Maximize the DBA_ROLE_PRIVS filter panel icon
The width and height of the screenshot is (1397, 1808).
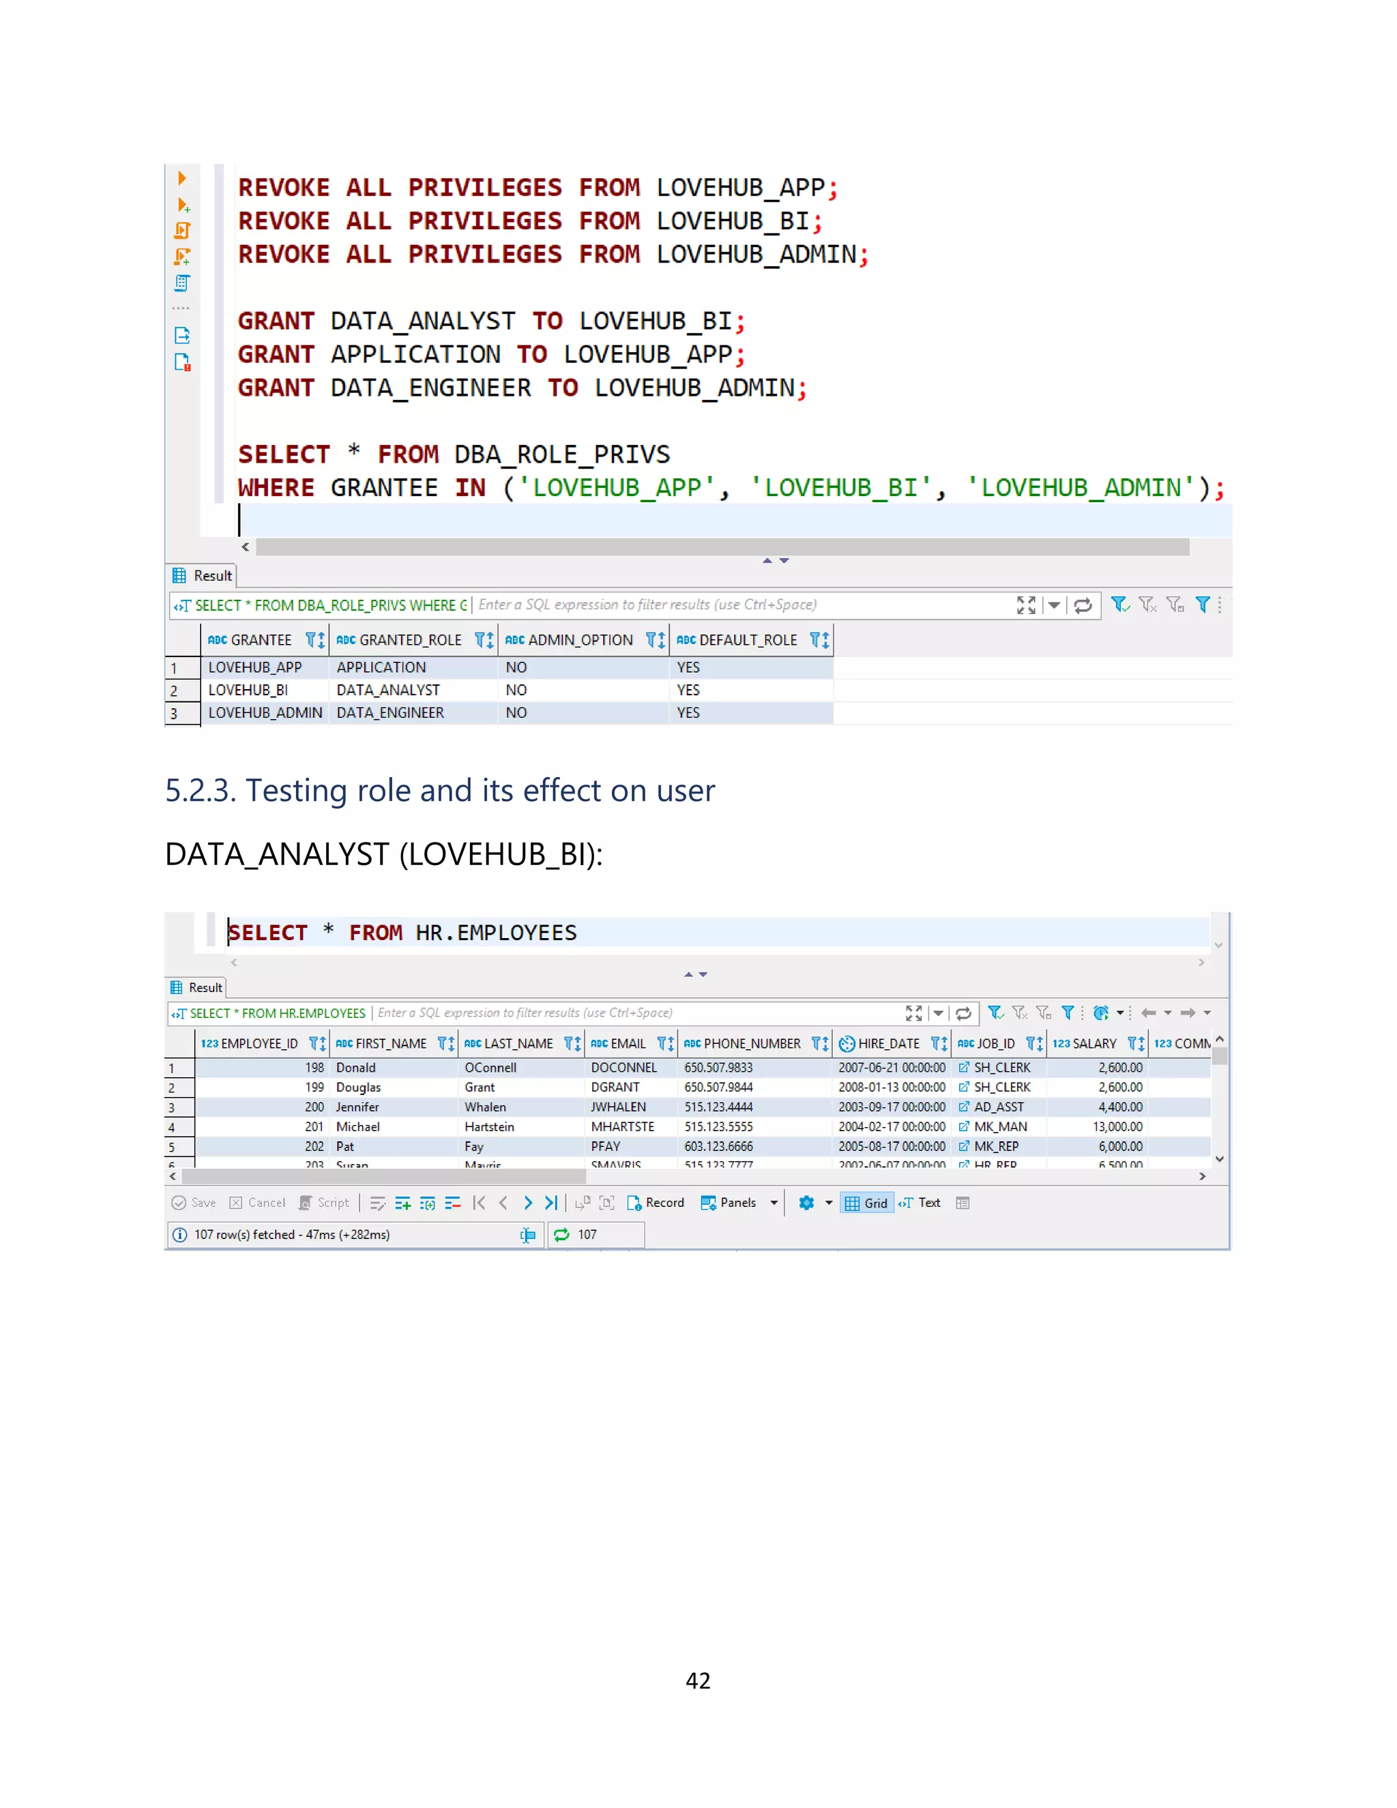(1025, 605)
